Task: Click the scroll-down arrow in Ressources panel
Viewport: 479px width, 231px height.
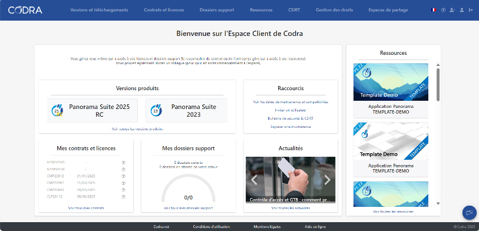Action: pos(438,203)
